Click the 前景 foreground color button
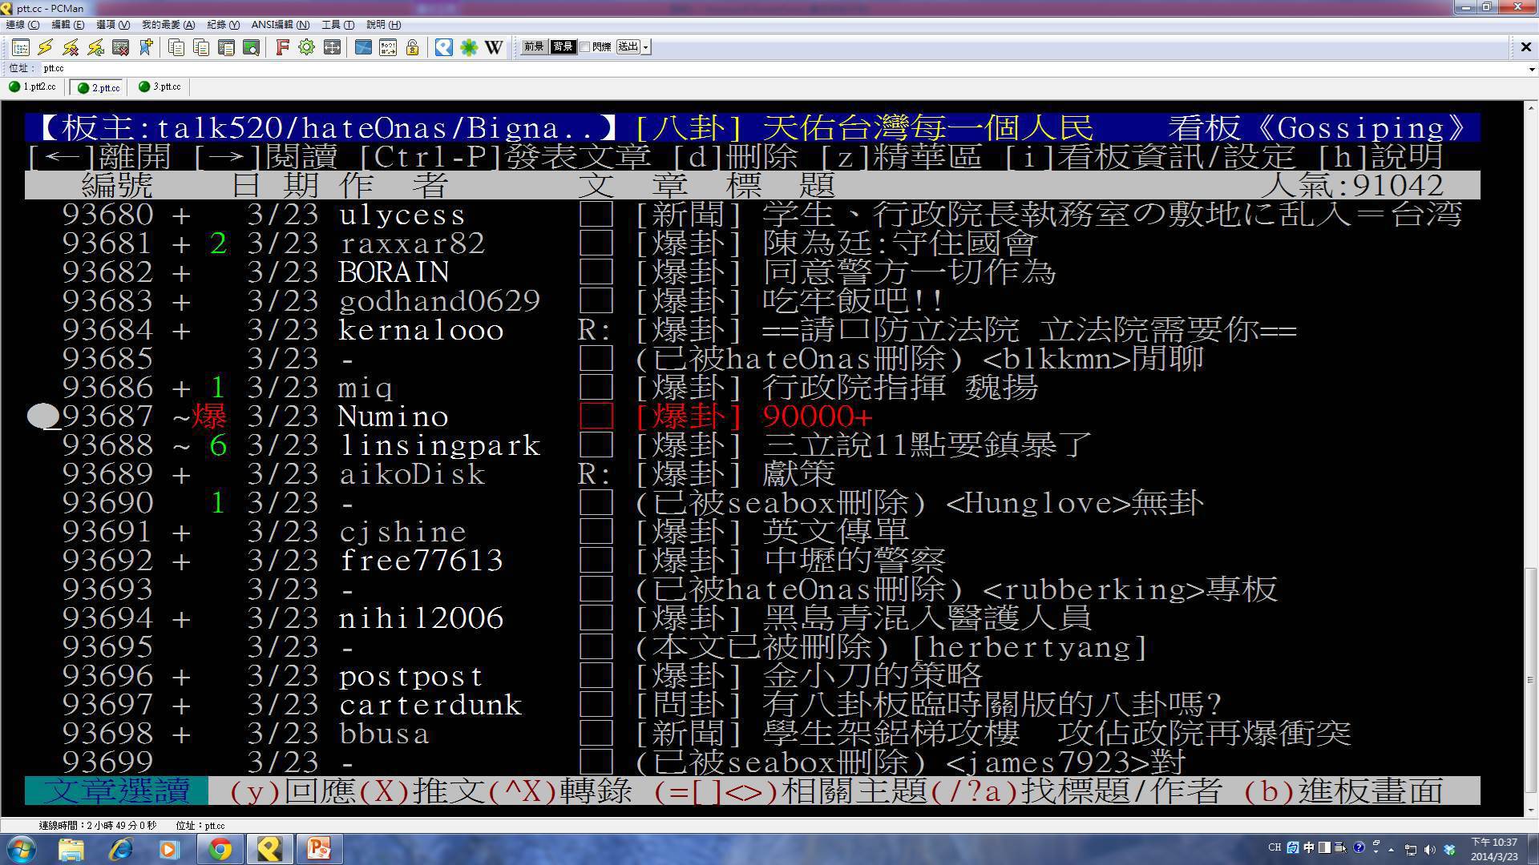This screenshot has width=1539, height=865. [534, 47]
